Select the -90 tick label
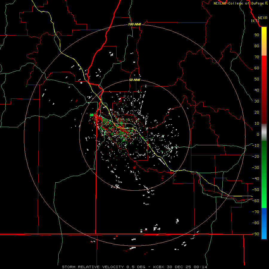 tap(256, 234)
